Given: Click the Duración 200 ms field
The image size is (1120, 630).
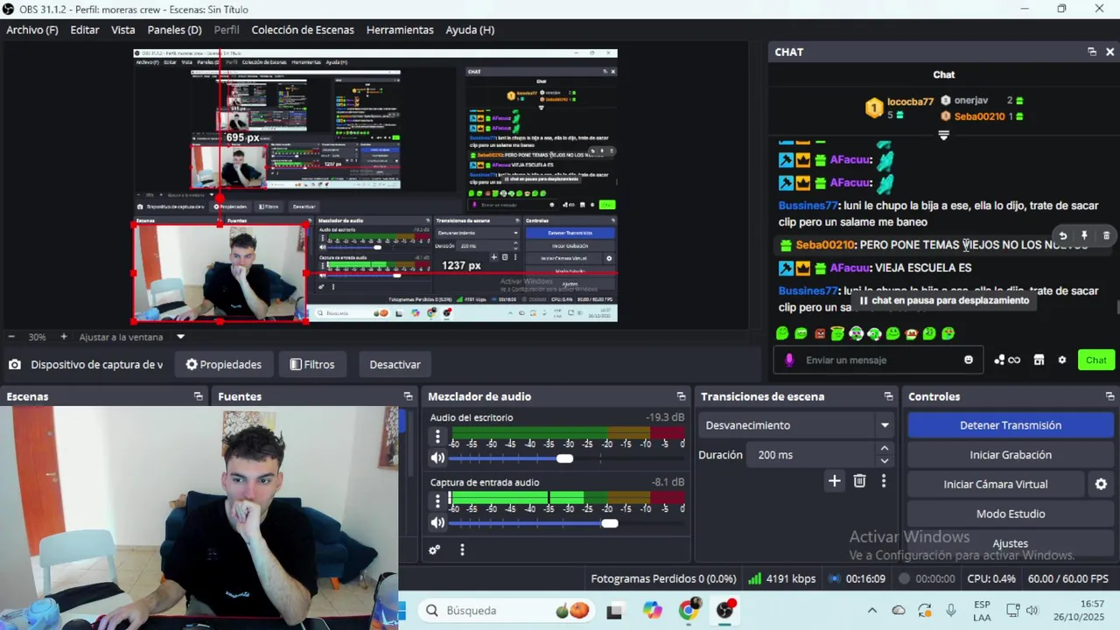Looking at the screenshot, I should tap(809, 455).
